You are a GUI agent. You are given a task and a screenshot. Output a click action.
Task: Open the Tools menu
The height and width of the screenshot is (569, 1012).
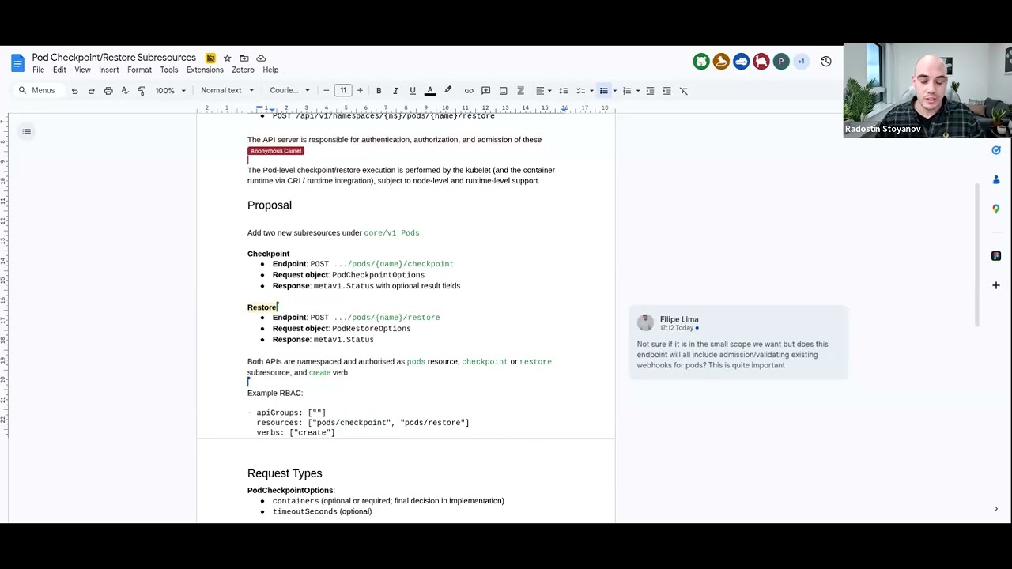(169, 70)
